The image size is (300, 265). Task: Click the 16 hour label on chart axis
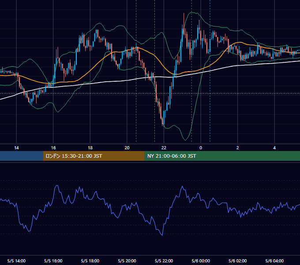click(53, 148)
